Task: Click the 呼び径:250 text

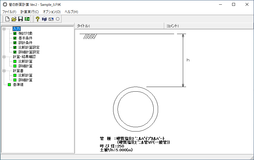Action: click(x=112, y=146)
